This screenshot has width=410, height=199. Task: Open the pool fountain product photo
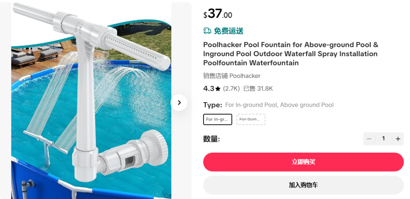pos(91,101)
